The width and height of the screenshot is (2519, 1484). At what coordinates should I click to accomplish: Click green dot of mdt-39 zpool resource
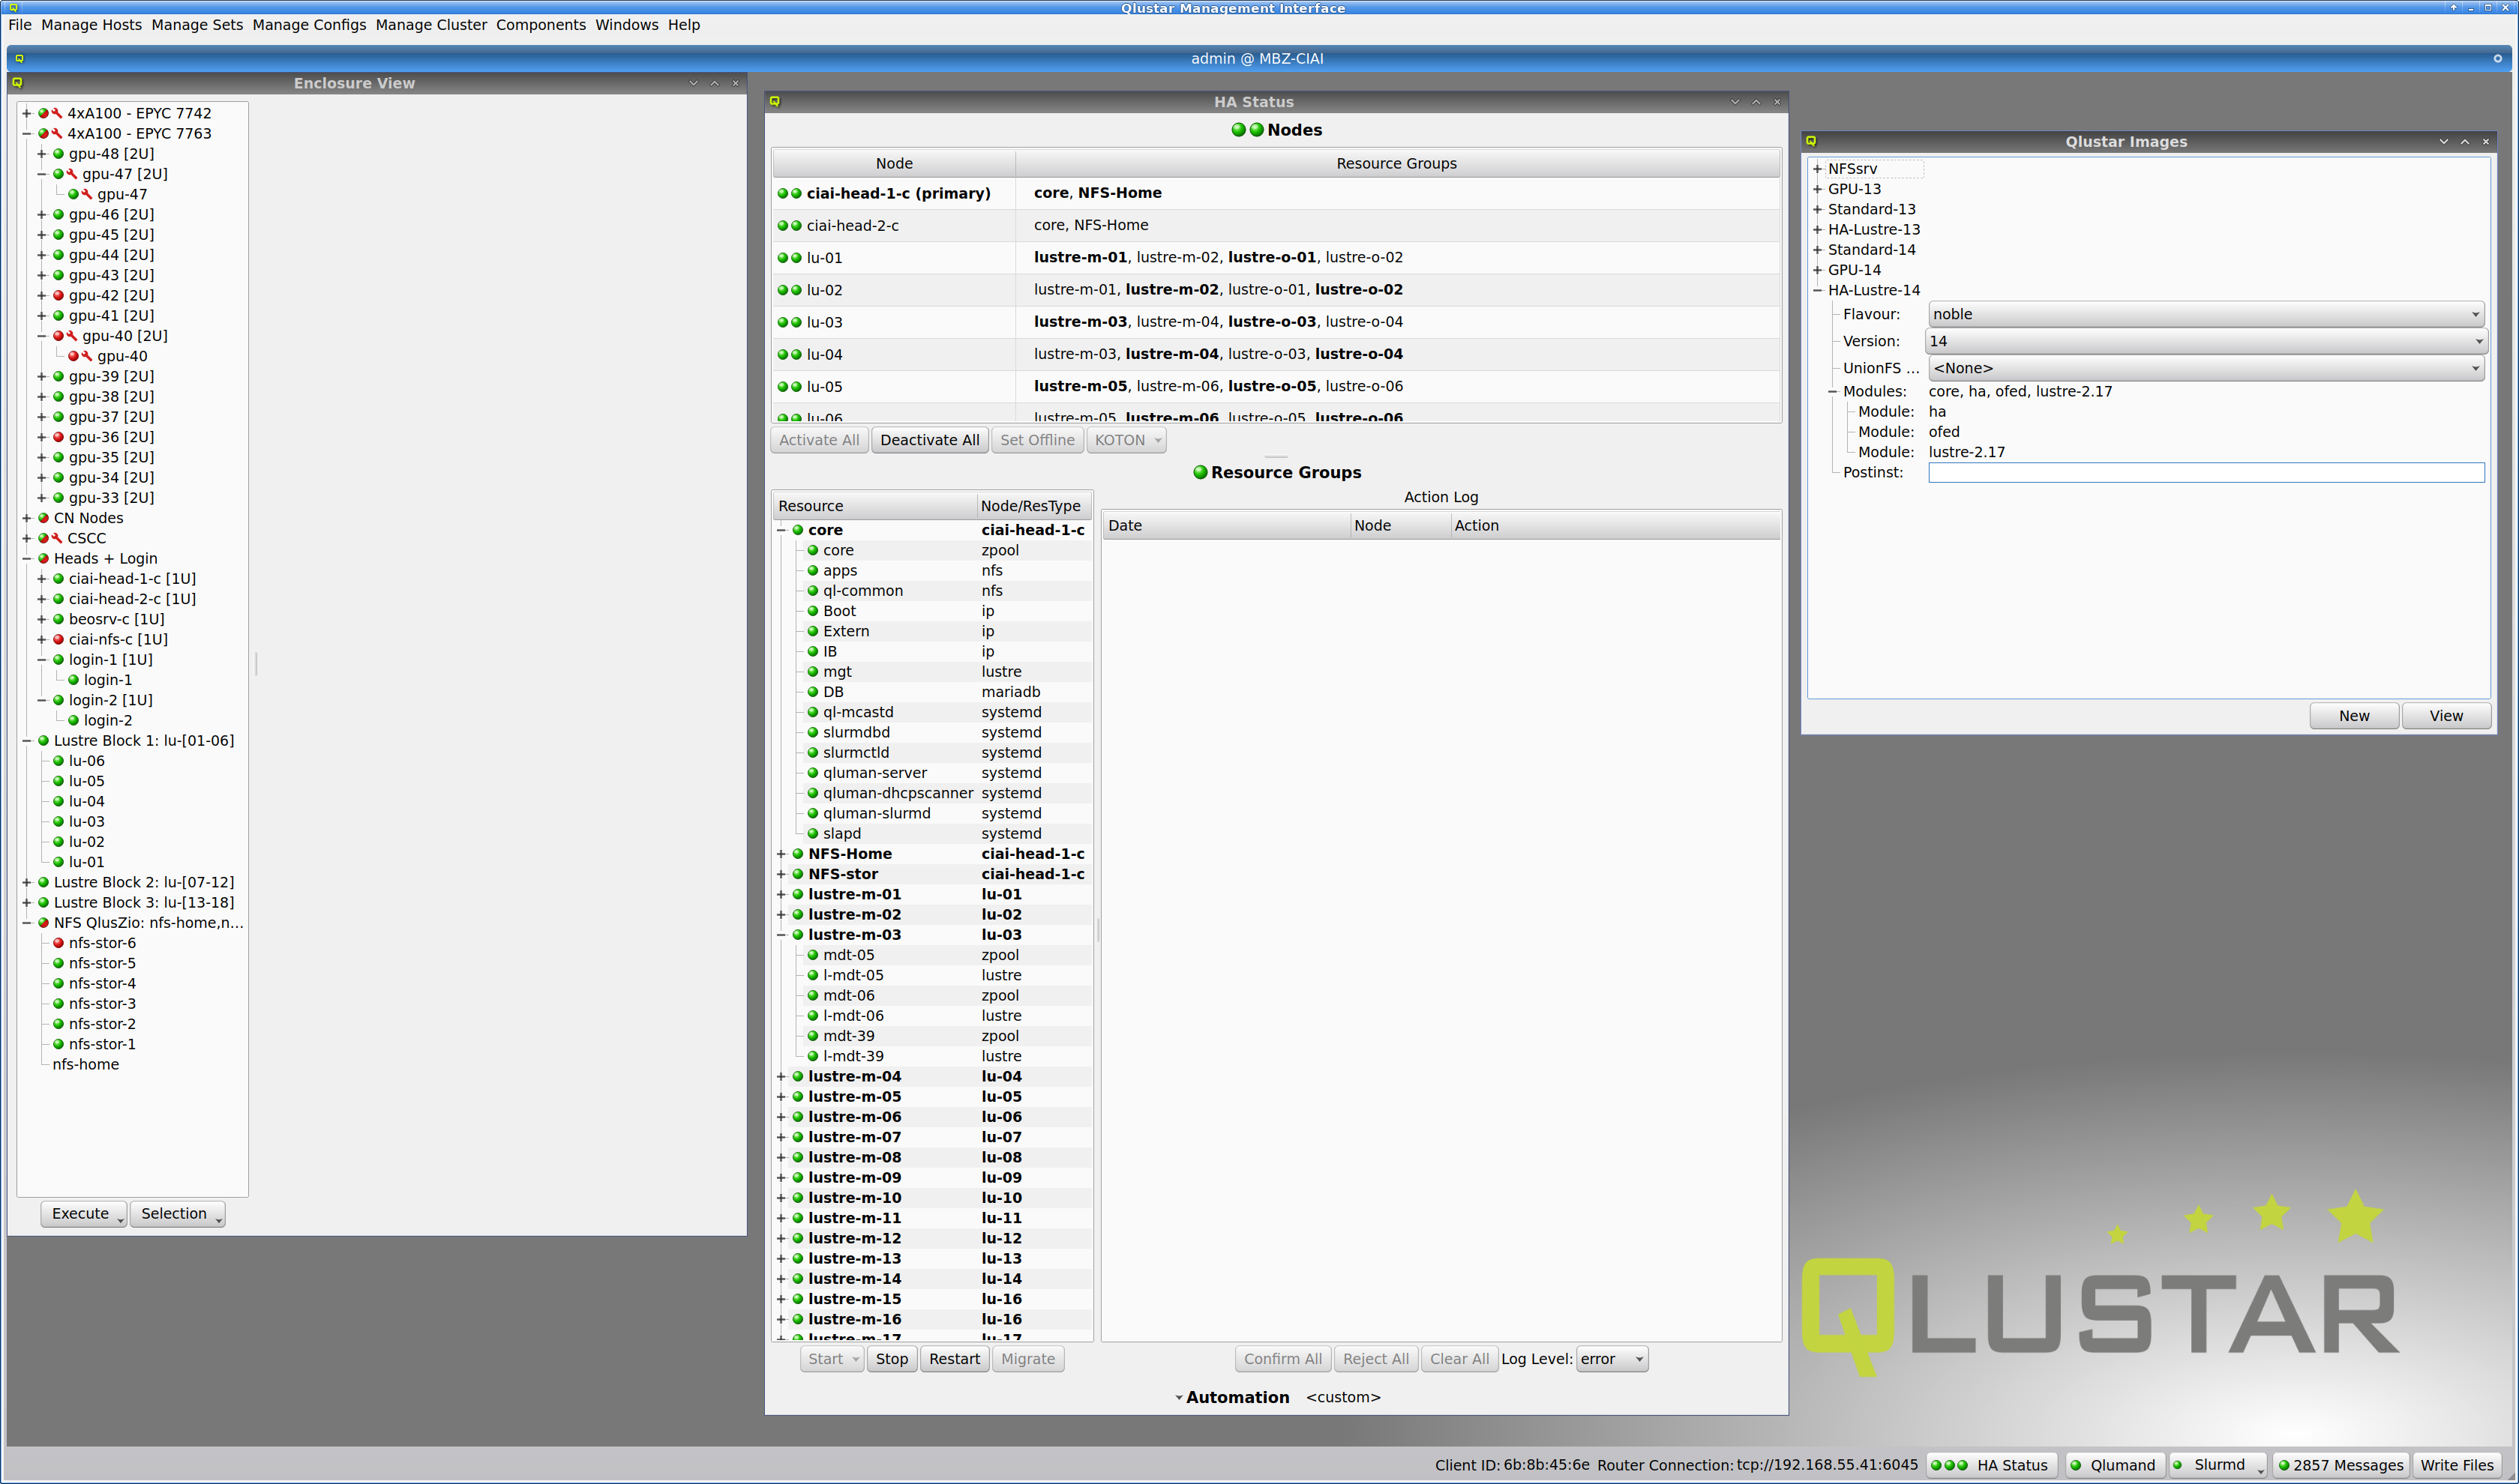[x=814, y=1036]
